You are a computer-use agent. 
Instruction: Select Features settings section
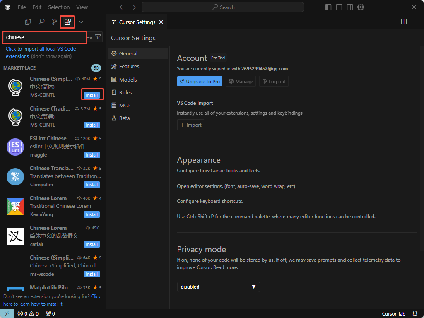click(137, 67)
